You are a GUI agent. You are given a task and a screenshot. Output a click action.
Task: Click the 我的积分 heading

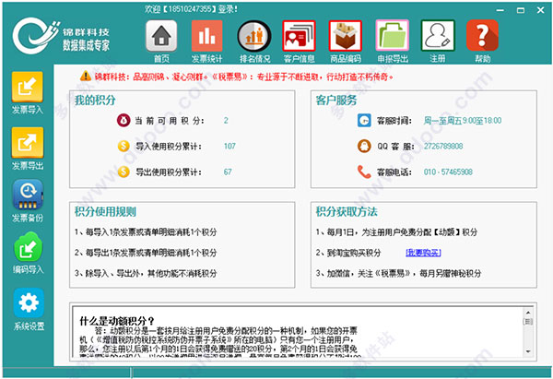pyautogui.click(x=95, y=101)
